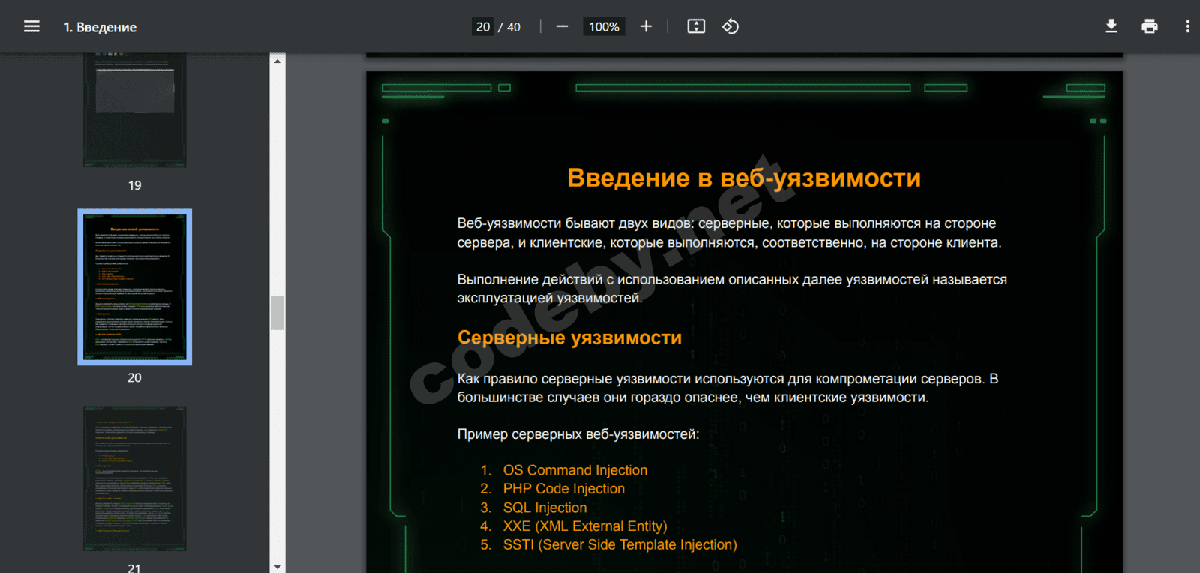1200x573 pixels.
Task: Click the PHP Code Injection link
Action: tap(563, 489)
